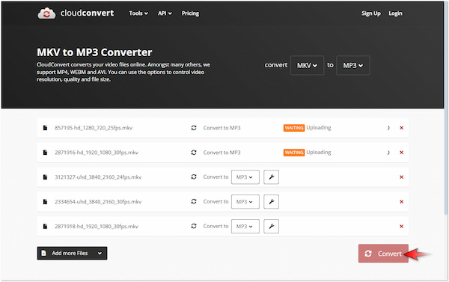Click file icon for 2334654-uhd_3840_2160_30fps.mkv

tap(45, 201)
